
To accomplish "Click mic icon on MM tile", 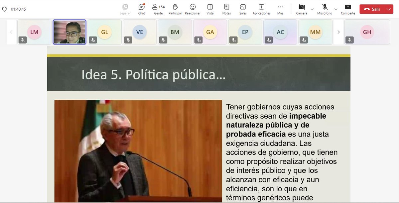I will pos(304,40).
